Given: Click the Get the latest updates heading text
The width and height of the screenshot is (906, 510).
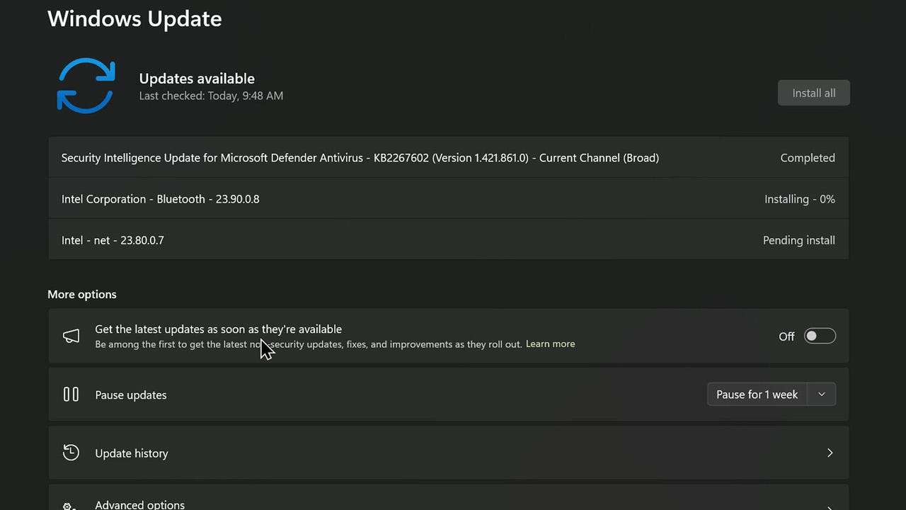Looking at the screenshot, I should (218, 329).
